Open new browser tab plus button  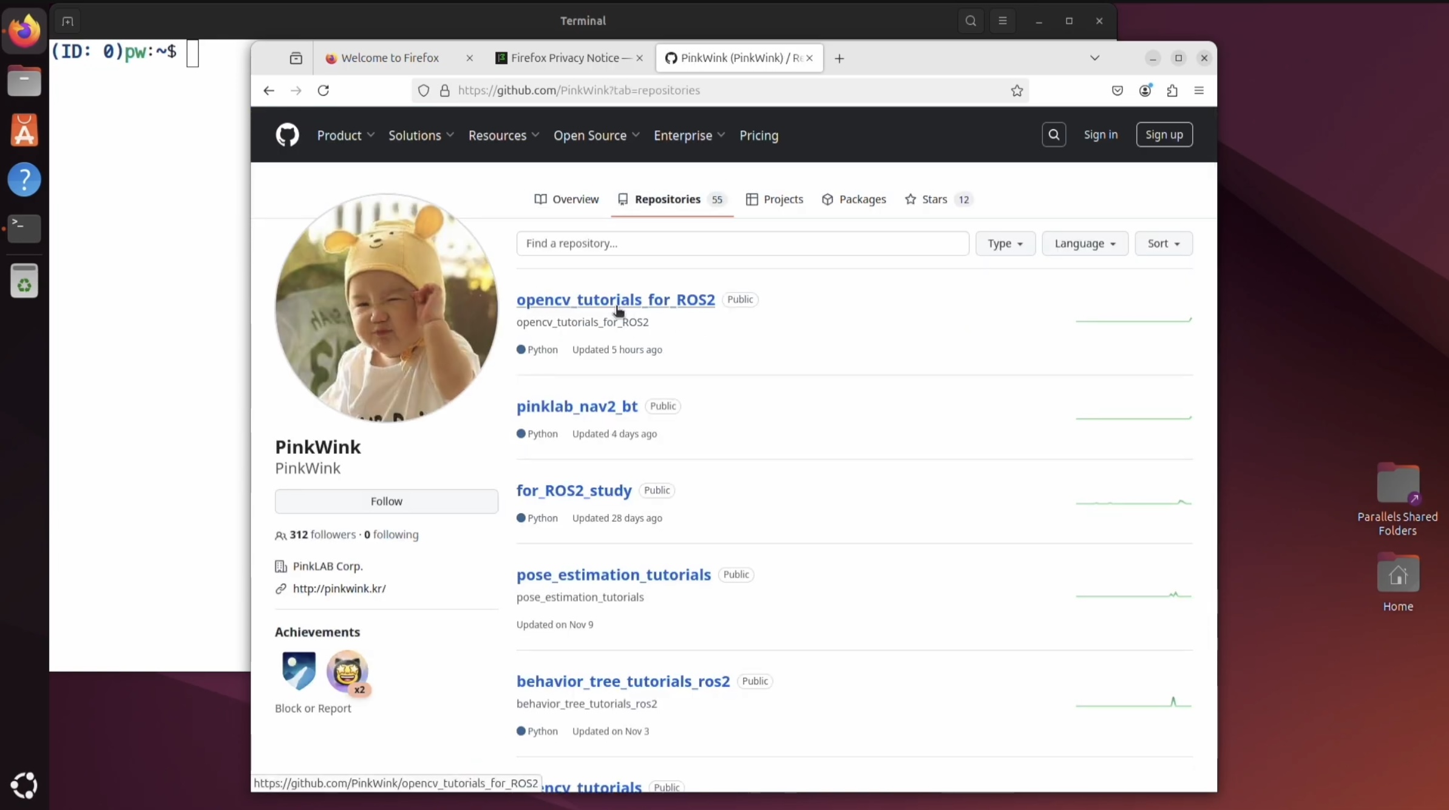[839, 58]
